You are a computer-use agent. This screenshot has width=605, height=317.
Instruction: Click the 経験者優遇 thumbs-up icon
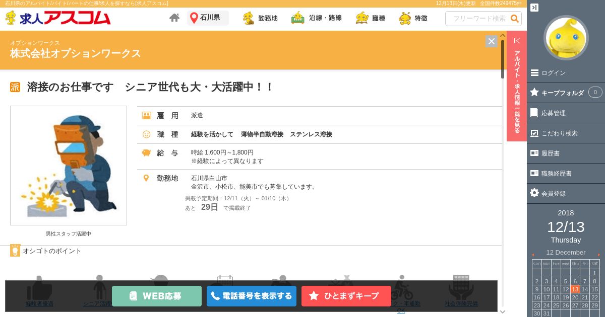pos(39,288)
